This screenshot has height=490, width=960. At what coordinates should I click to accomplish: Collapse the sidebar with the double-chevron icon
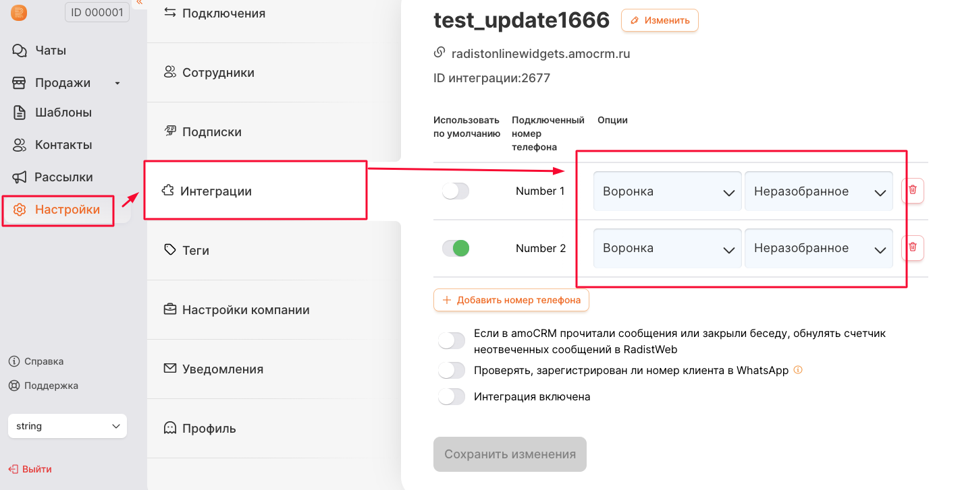click(x=140, y=3)
